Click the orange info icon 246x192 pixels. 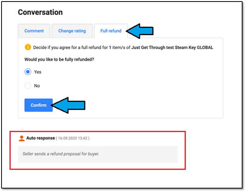tap(28, 47)
